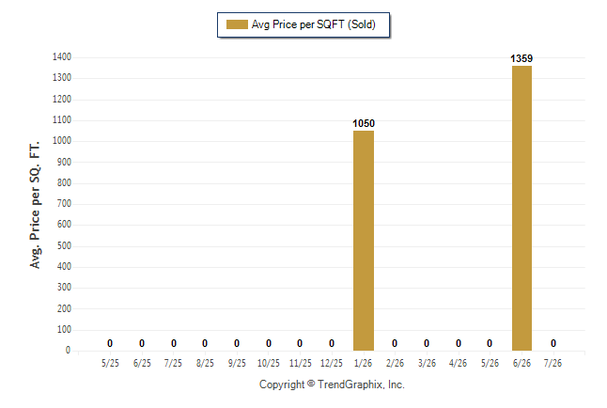Select the 6/26 x-axis label
Image resolution: width=607 pixels, height=408 pixels.
coord(521,363)
